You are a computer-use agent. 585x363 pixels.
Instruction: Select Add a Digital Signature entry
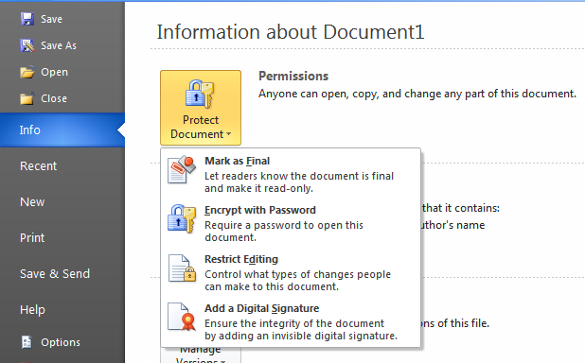(x=291, y=321)
